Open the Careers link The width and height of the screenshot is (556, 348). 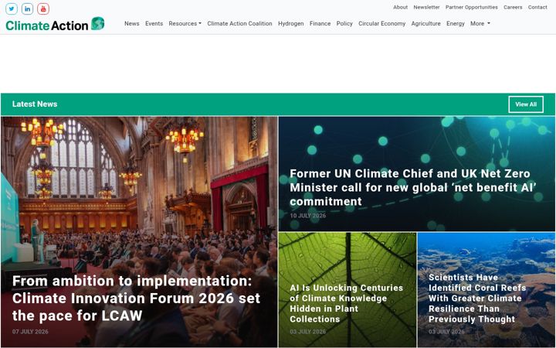(513, 7)
